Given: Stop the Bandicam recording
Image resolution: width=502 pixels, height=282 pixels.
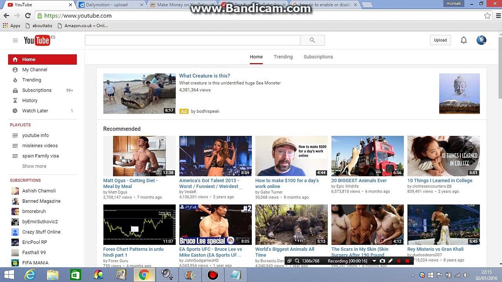Looking at the screenshot, I should 407,261.
